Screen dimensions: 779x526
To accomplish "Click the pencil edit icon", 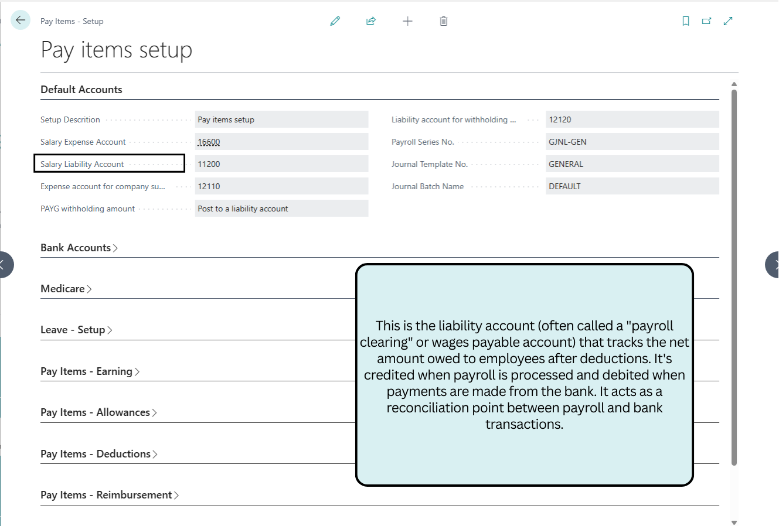I will (x=335, y=21).
